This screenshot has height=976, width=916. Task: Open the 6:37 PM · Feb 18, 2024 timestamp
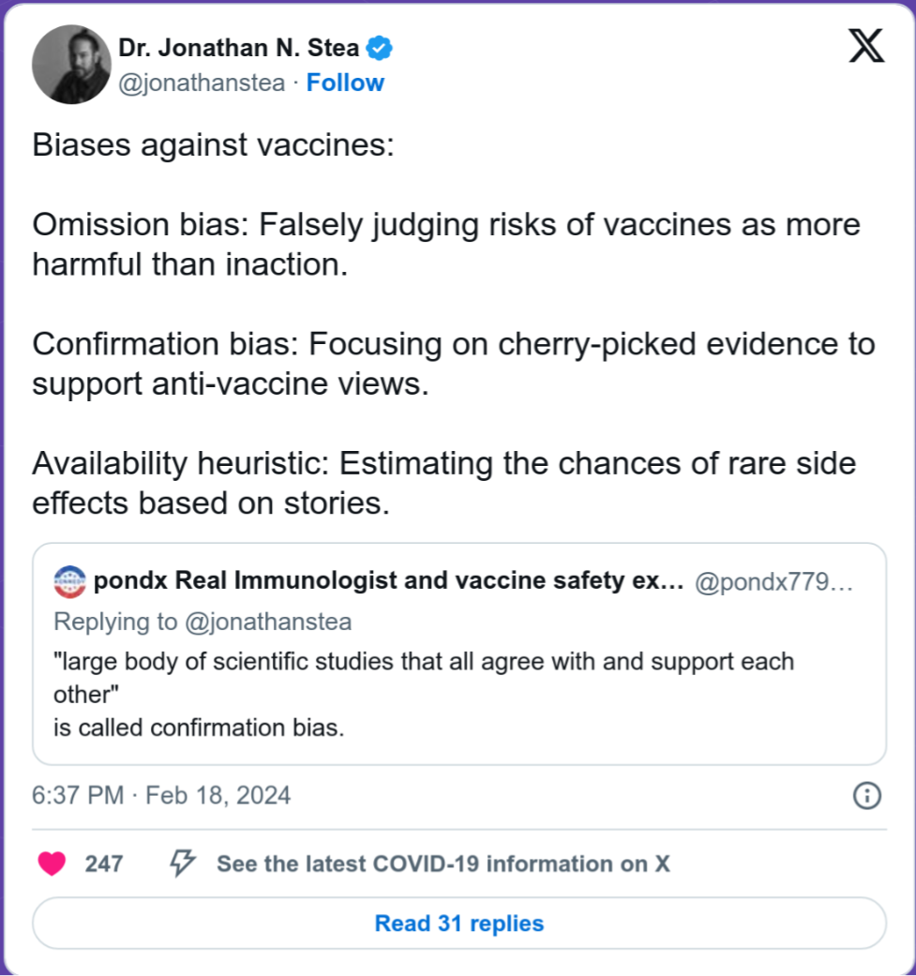[x=161, y=796]
